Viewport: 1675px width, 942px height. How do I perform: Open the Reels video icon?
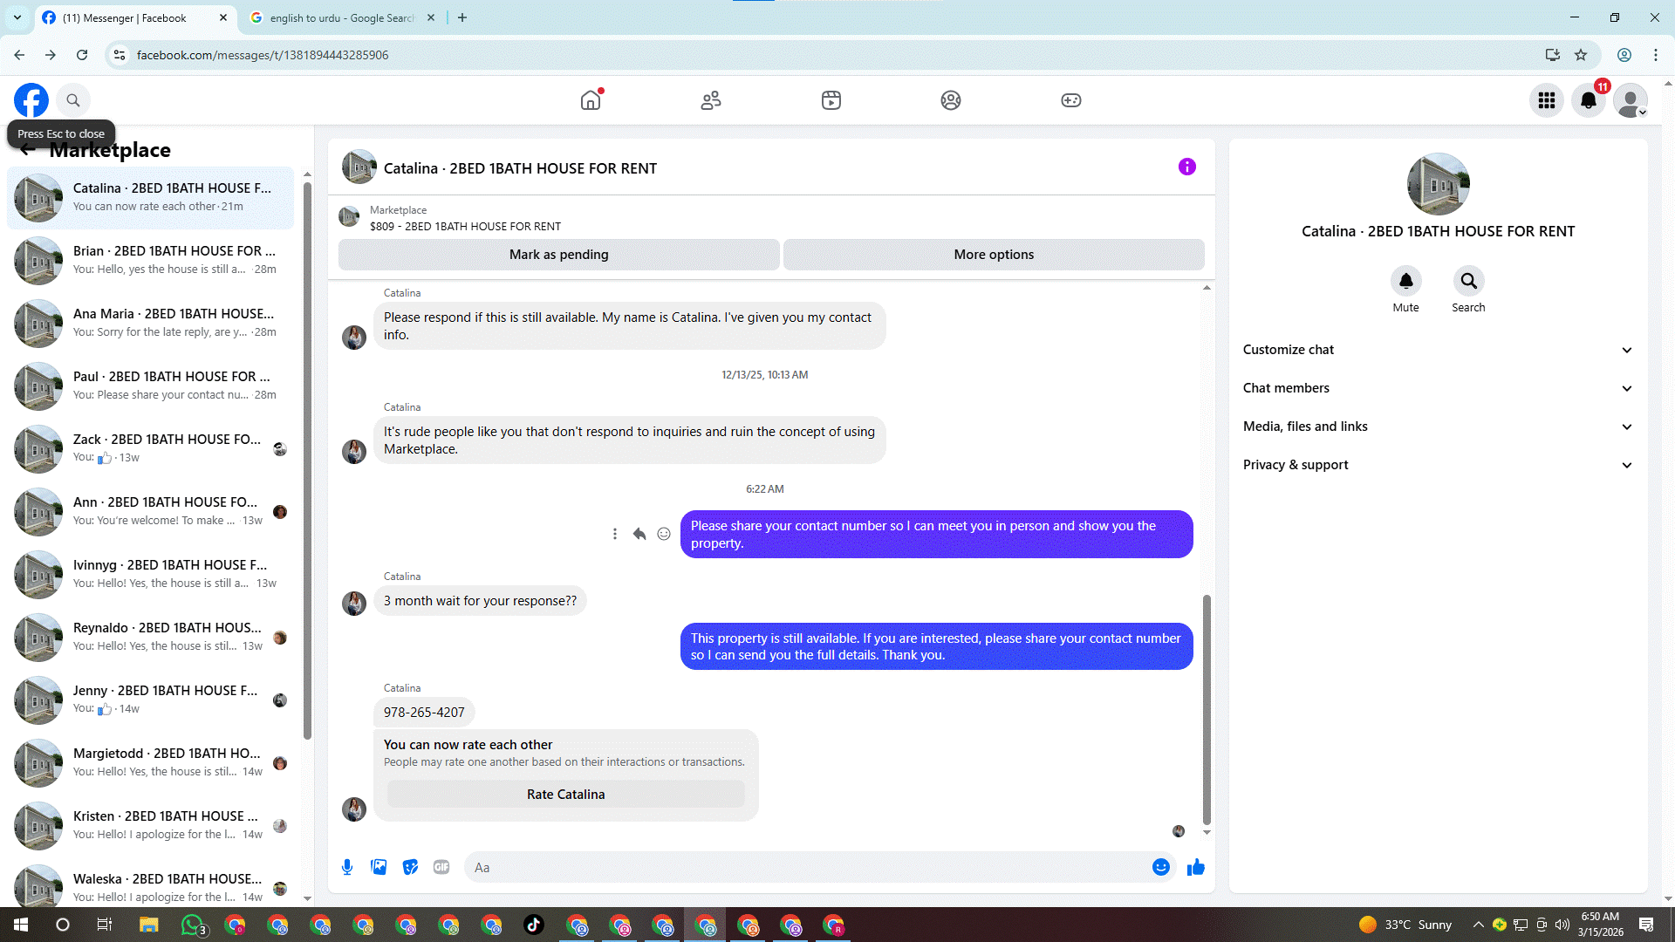(831, 100)
